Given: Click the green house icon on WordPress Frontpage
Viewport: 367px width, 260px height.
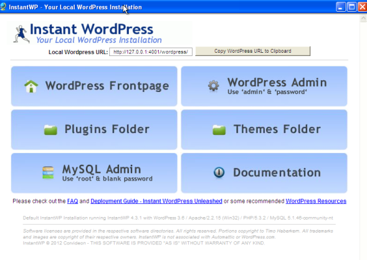Looking at the screenshot, I should 31,86.
